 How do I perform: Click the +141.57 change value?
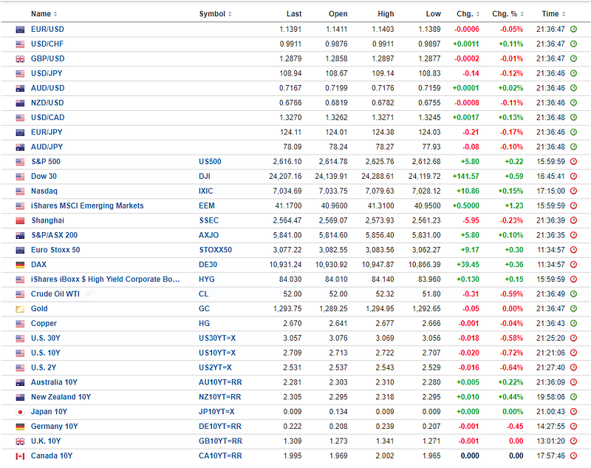pos(468,177)
